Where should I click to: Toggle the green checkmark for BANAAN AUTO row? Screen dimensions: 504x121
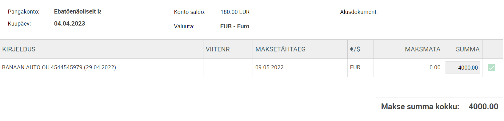(x=492, y=68)
